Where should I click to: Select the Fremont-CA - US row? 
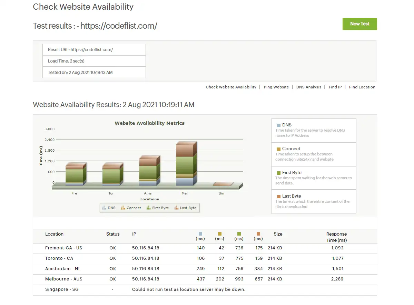pos(205,248)
